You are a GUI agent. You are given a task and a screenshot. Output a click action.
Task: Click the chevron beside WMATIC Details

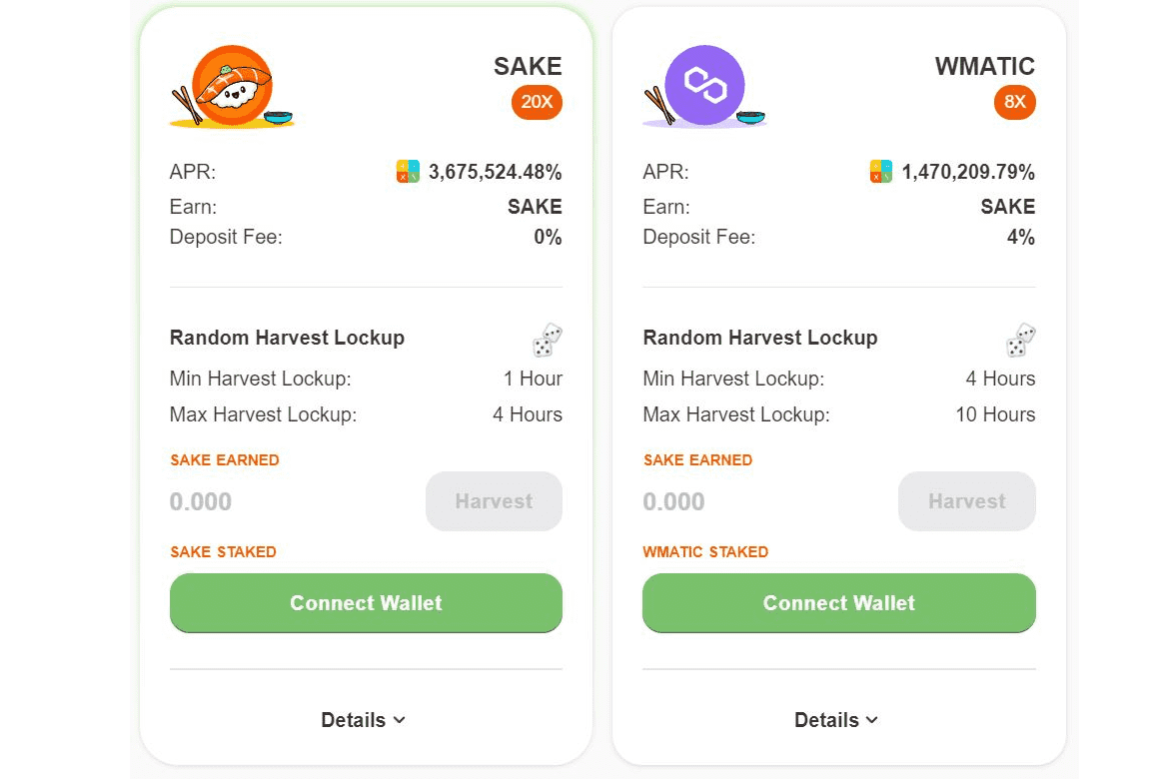pos(870,720)
